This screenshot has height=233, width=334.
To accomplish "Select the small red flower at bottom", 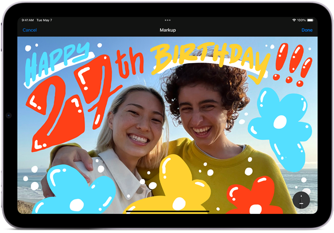I will tap(252, 196).
